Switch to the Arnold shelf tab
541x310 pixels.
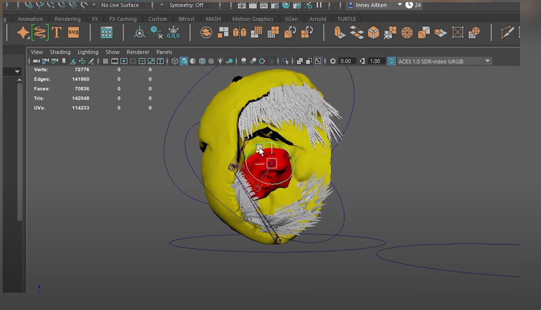click(317, 19)
